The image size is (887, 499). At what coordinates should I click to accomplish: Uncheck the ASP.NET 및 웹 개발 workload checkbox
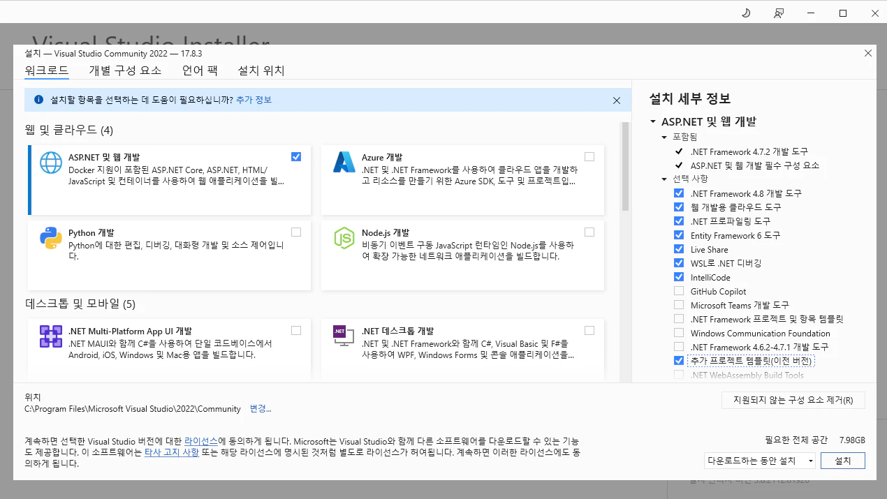[296, 156]
